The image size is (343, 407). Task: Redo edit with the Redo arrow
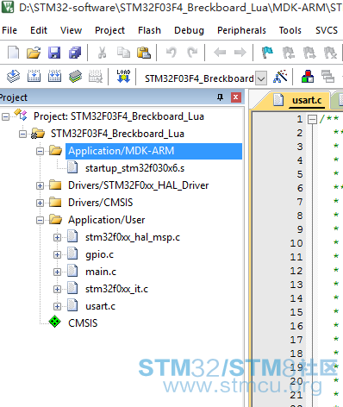(x=192, y=53)
